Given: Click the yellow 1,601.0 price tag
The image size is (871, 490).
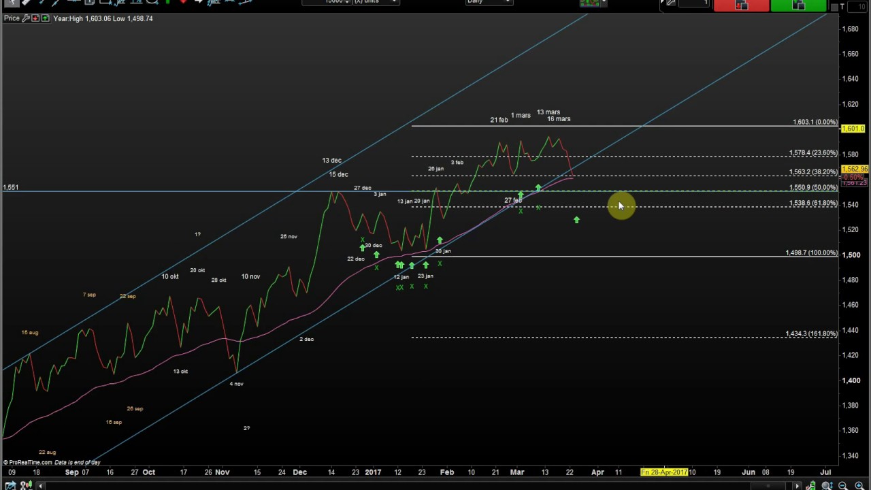Looking at the screenshot, I should coord(854,129).
